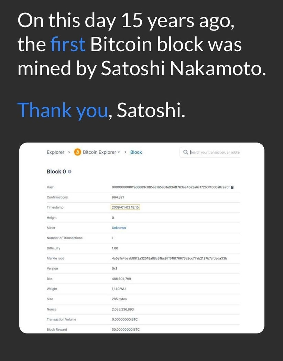Click the block hash value
The width and height of the screenshot is (283, 361).
coord(170,187)
